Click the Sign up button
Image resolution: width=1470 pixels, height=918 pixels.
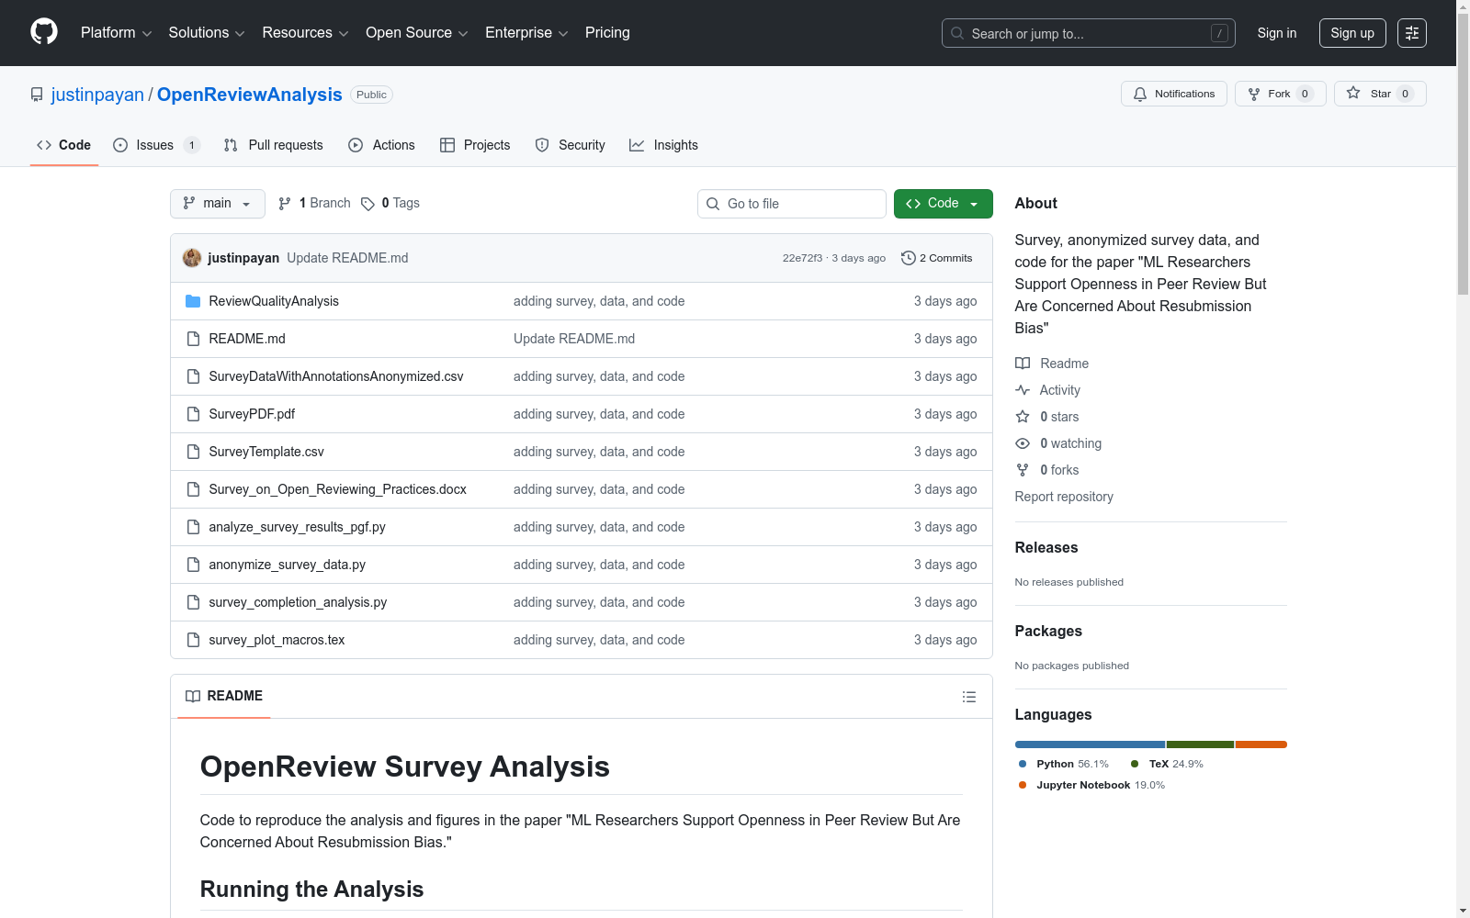[x=1352, y=33]
